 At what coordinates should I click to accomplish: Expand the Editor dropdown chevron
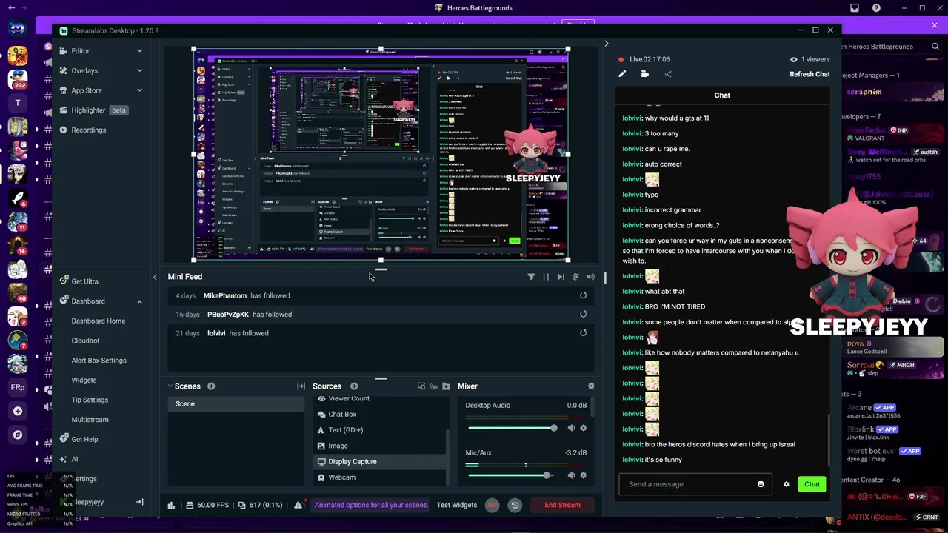coord(139,51)
